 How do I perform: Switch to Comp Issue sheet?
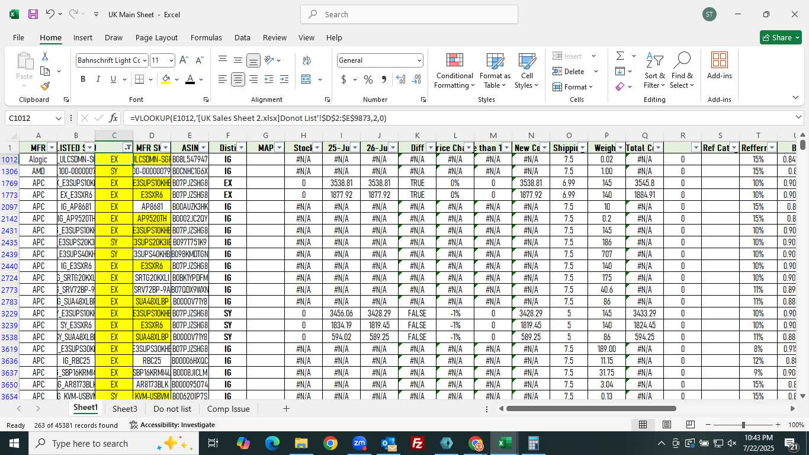click(229, 409)
